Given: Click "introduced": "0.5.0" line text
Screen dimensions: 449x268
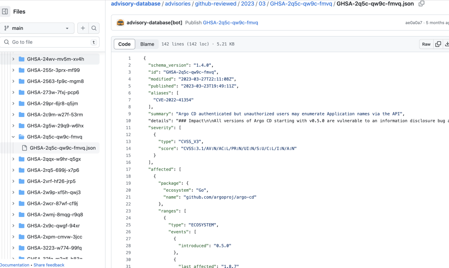Looking at the screenshot, I should (205, 246).
